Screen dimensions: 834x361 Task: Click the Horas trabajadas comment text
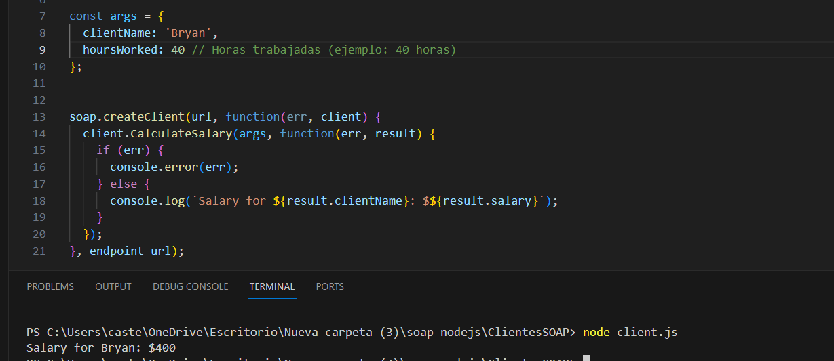(x=324, y=49)
